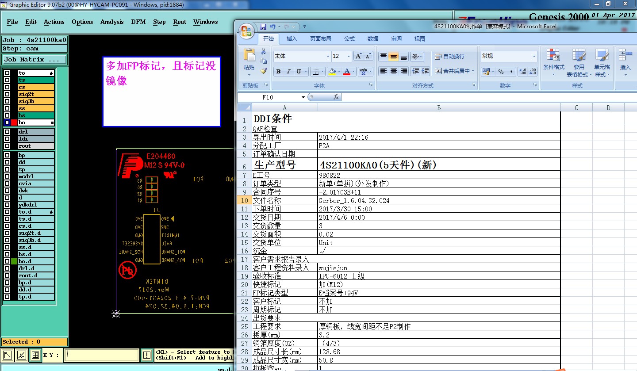Toggle underline formatting in Excel

tap(299, 72)
